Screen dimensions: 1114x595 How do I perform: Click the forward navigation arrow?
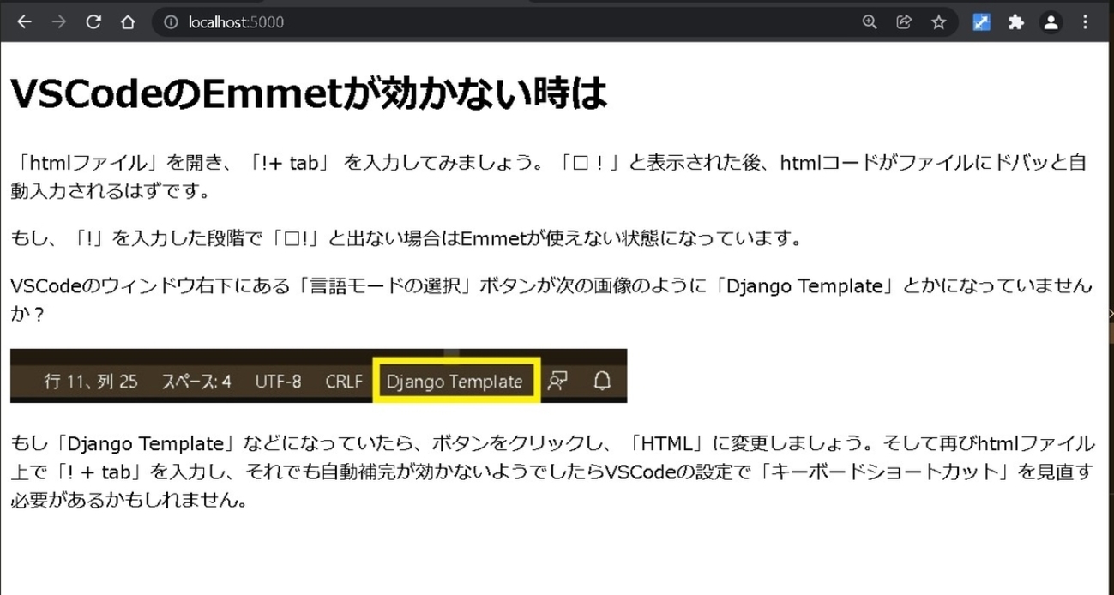tap(58, 23)
